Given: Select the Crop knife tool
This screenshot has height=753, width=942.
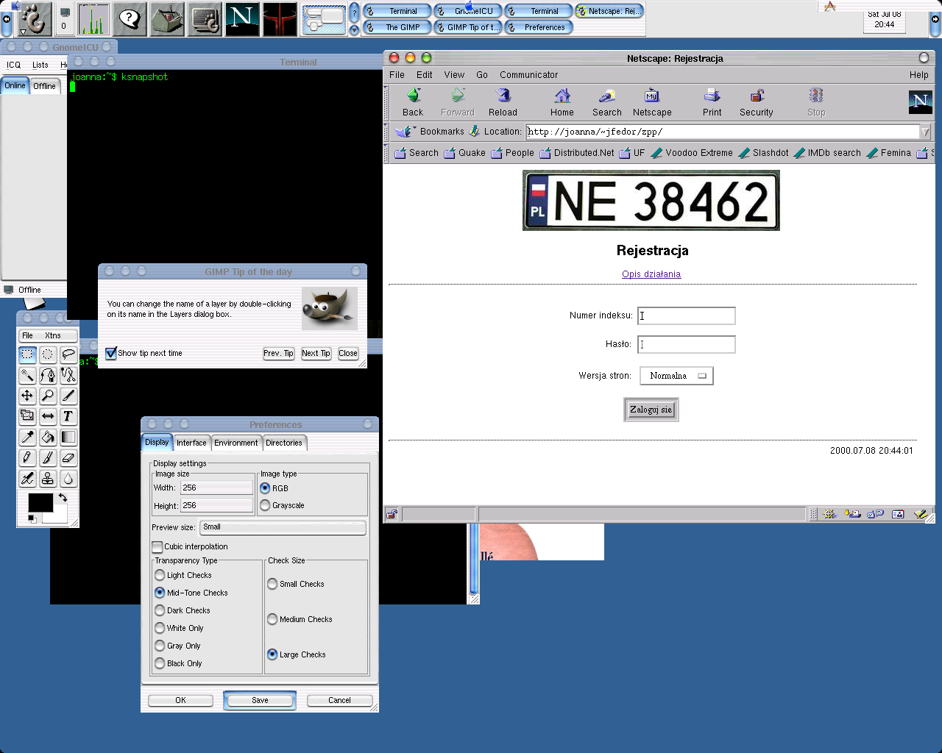Looking at the screenshot, I should click(68, 396).
